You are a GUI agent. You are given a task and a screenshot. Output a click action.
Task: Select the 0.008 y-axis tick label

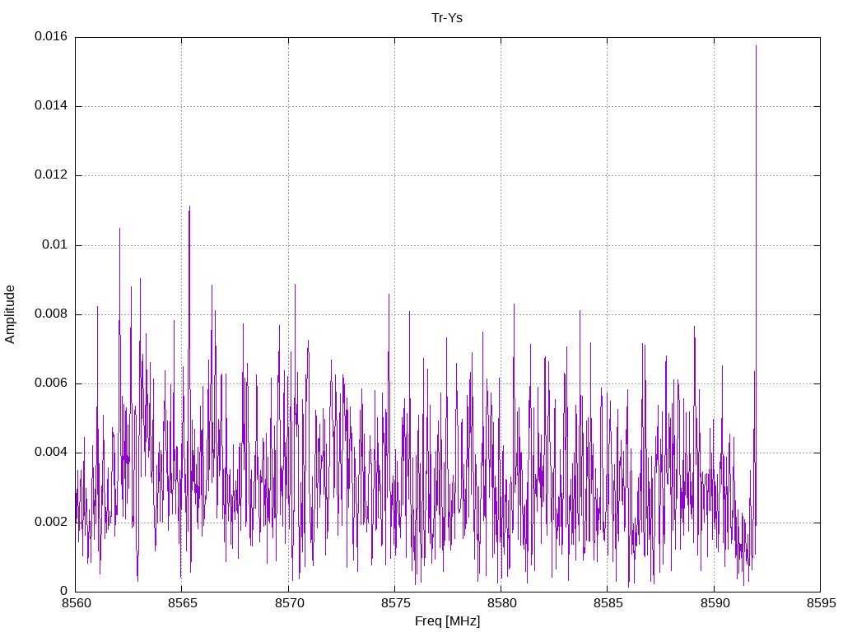(50, 314)
